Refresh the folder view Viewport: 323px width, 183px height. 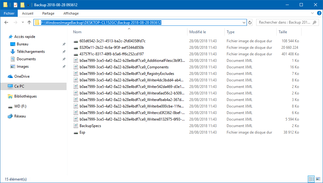(250, 22)
